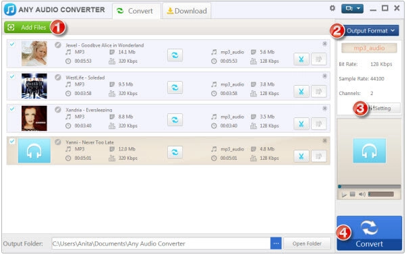Remove WestLife - Soledad with its close icon
406x257 pixels.
(324, 76)
